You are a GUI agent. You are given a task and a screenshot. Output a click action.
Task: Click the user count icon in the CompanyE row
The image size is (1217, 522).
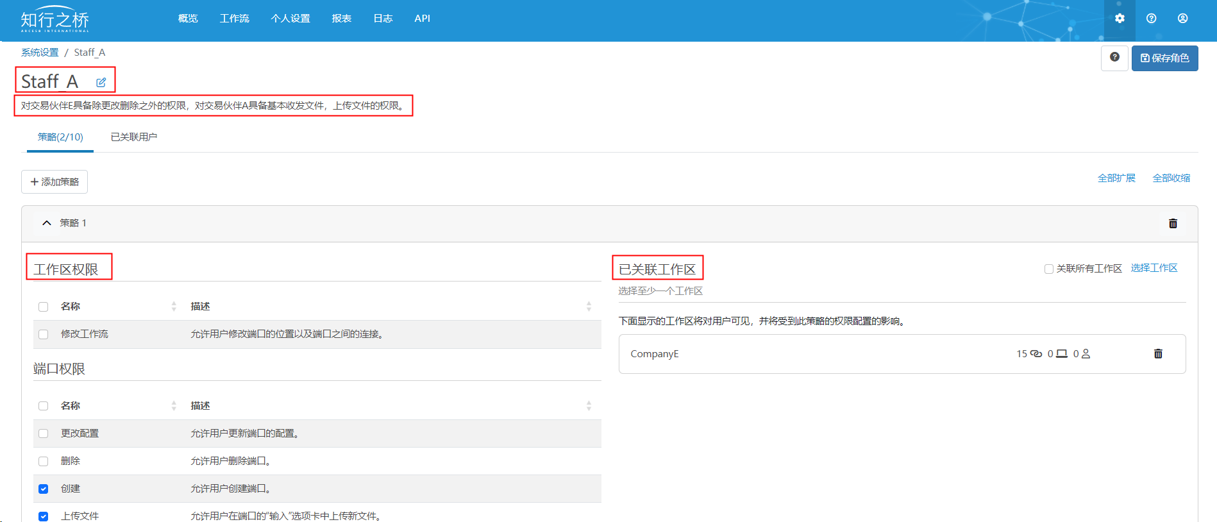[1086, 354]
